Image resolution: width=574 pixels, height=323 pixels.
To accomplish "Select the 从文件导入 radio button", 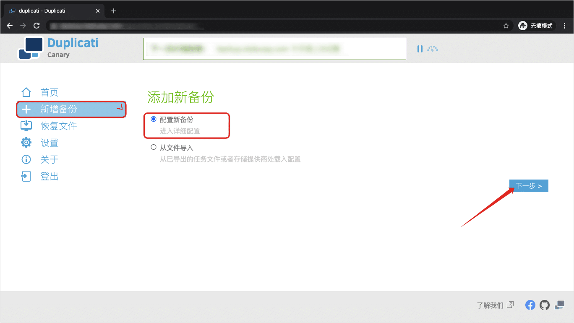I will click(x=153, y=147).
